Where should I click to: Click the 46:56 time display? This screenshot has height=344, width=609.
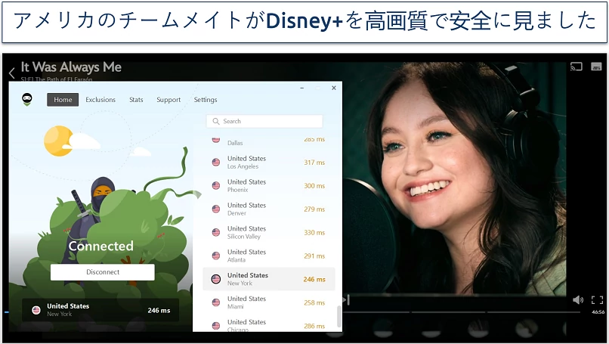pos(598,311)
